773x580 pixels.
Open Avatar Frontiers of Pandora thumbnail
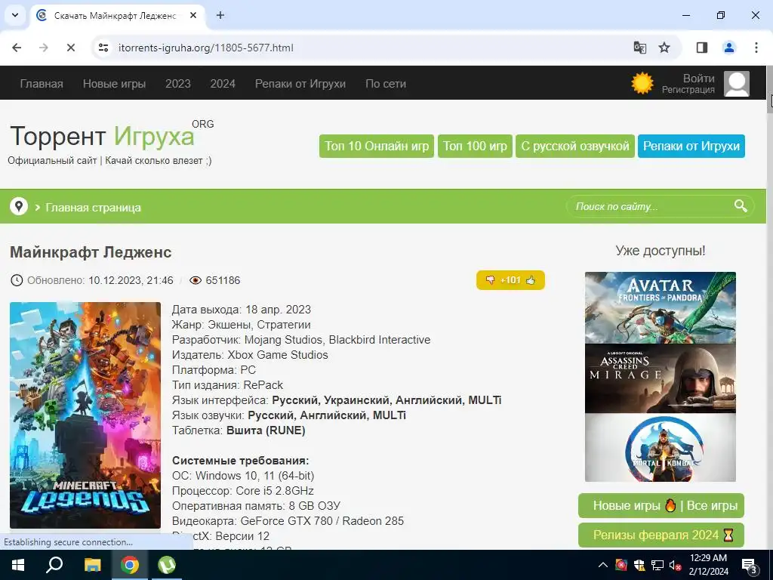pyautogui.click(x=660, y=308)
